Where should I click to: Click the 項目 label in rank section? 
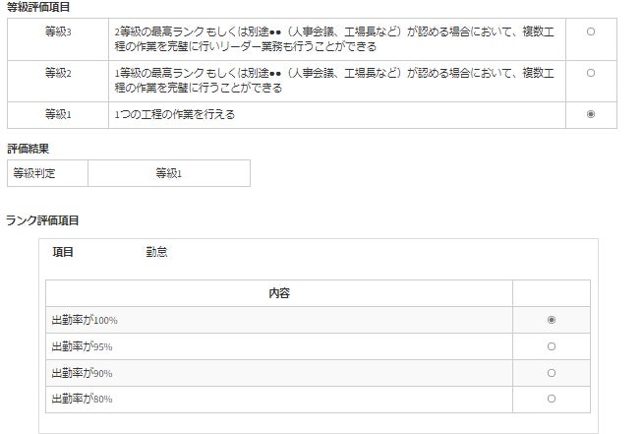point(63,252)
